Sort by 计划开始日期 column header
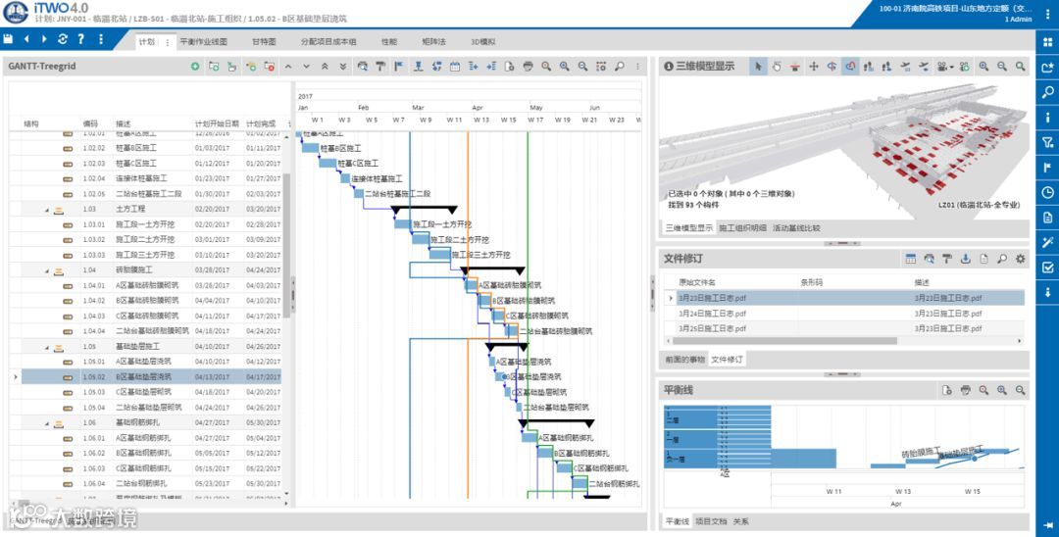1059x537 pixels. tap(216, 123)
